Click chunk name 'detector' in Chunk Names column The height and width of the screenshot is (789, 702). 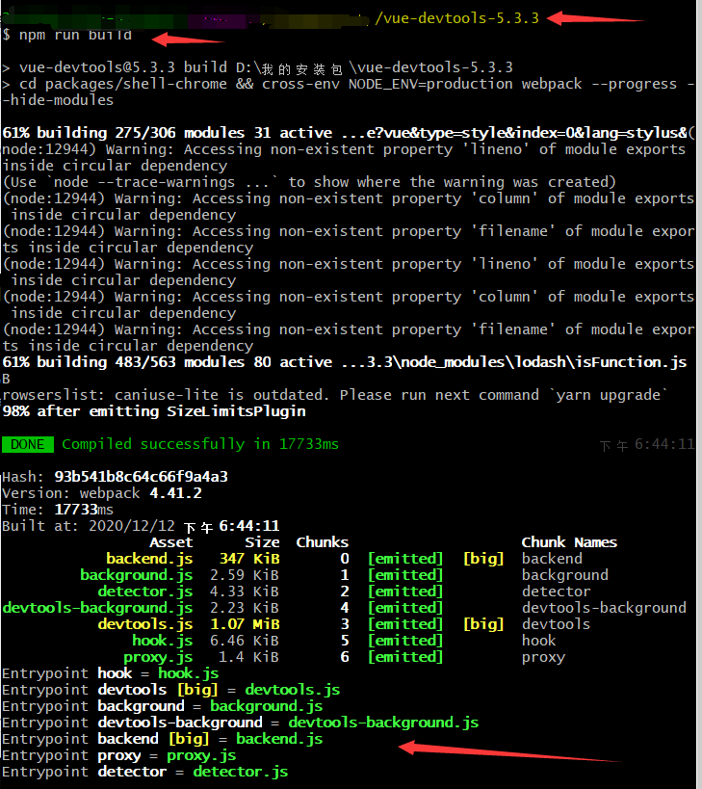(557, 592)
